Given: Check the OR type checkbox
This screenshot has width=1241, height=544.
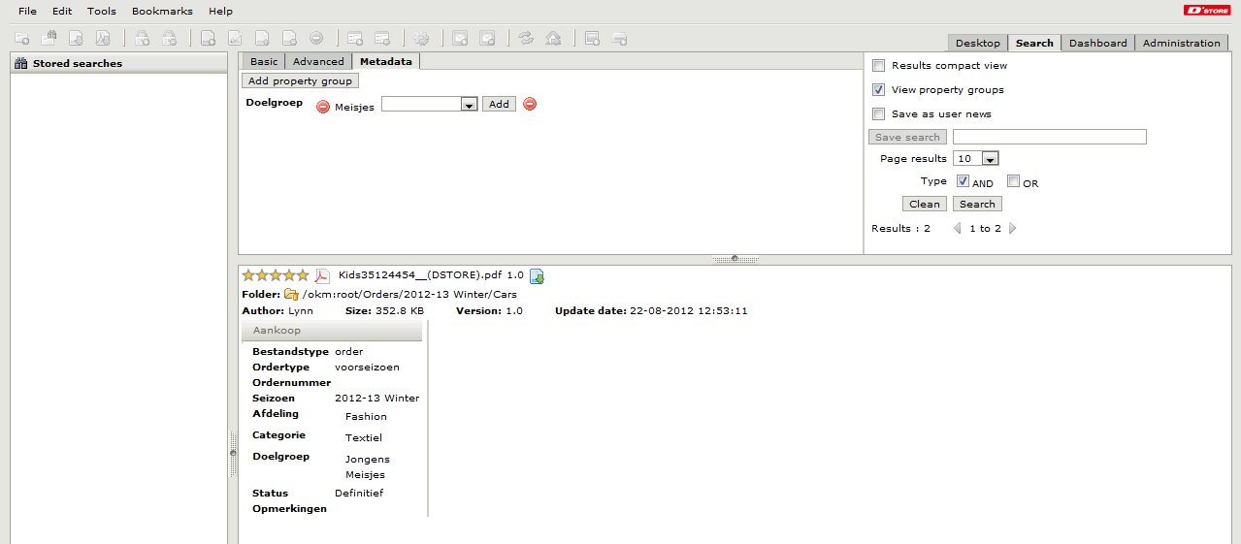Looking at the screenshot, I should coord(1013,181).
